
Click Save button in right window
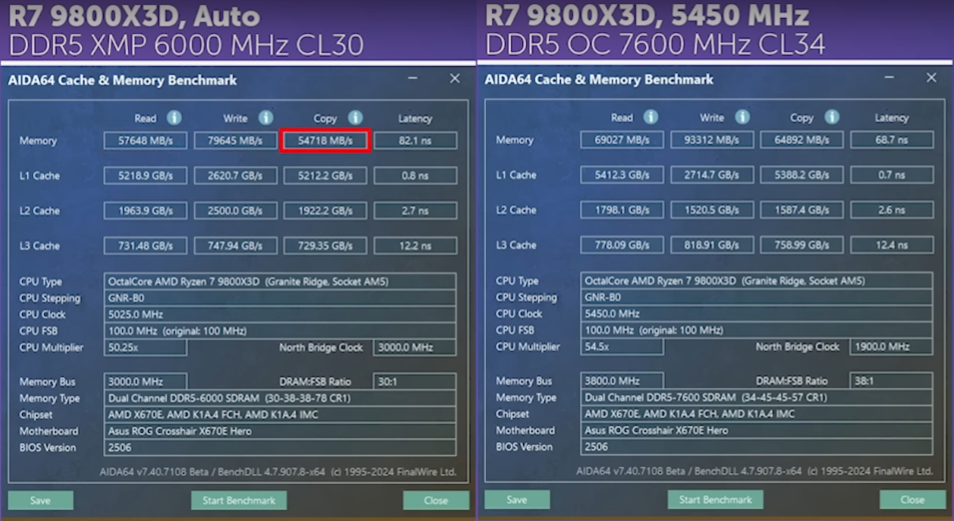click(x=518, y=499)
